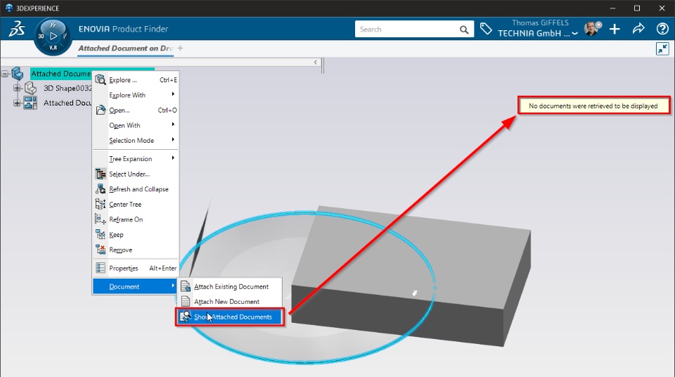The image size is (675, 377).
Task: Open the tags icon in the top bar
Action: [x=486, y=29]
